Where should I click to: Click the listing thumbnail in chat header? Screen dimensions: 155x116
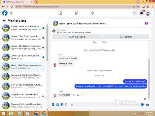55,23
